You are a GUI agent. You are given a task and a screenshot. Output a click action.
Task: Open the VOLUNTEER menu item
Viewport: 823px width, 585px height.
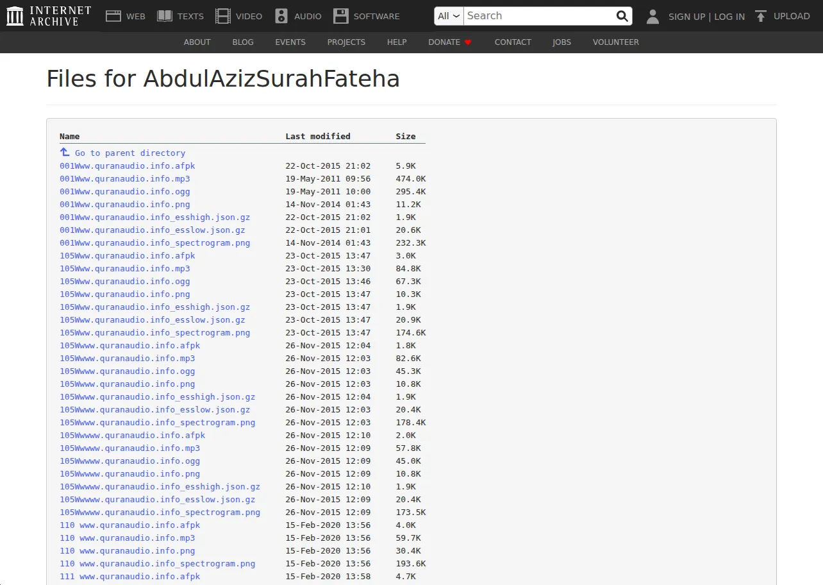tap(616, 42)
